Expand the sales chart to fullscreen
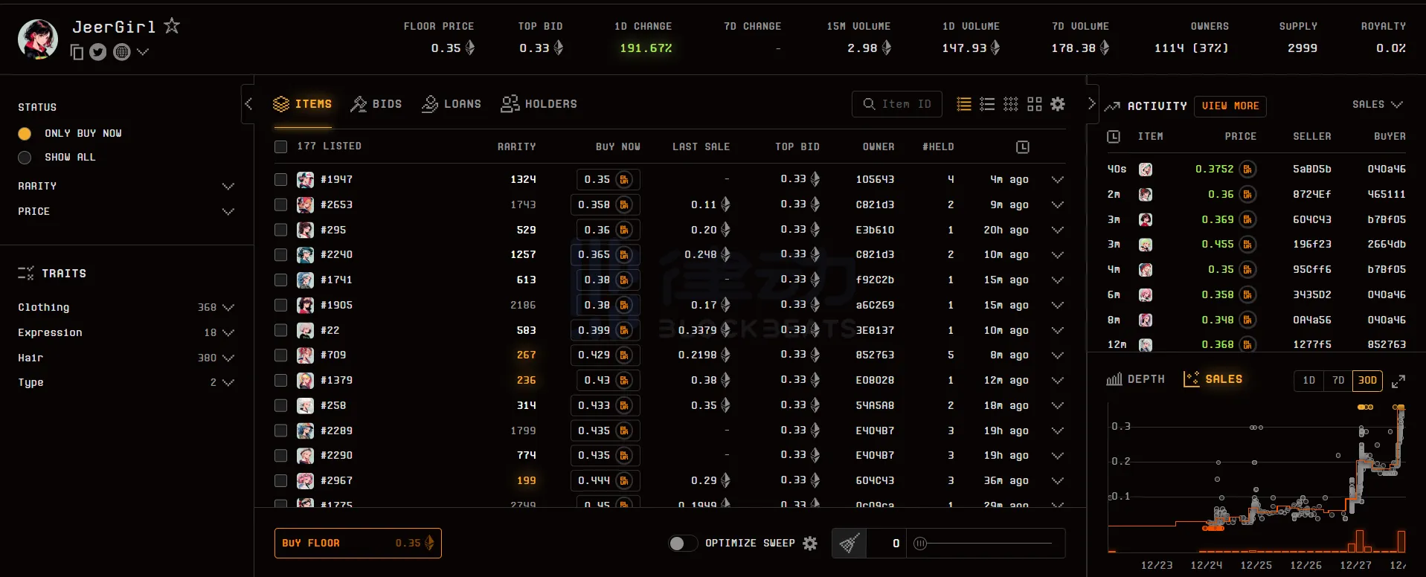The image size is (1426, 577). pos(1398,381)
